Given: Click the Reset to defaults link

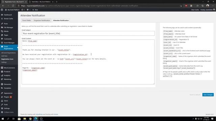Looking at the screenshot, I should tap(195, 95).
